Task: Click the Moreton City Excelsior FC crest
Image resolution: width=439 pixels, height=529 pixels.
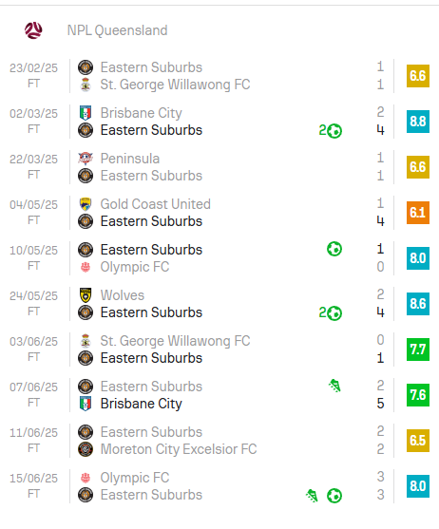Action: (x=86, y=449)
